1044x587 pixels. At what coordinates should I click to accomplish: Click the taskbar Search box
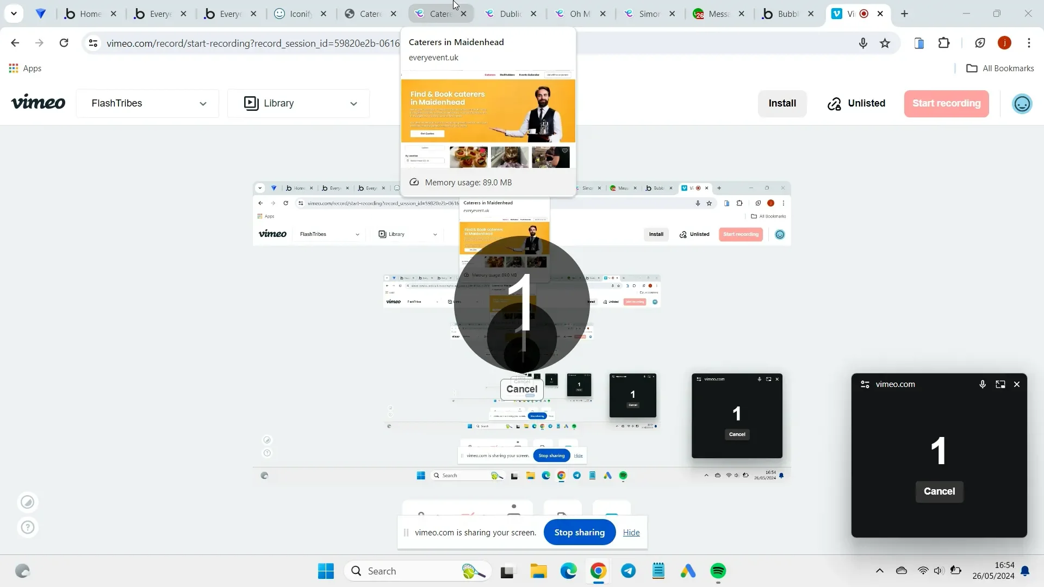pos(418,571)
